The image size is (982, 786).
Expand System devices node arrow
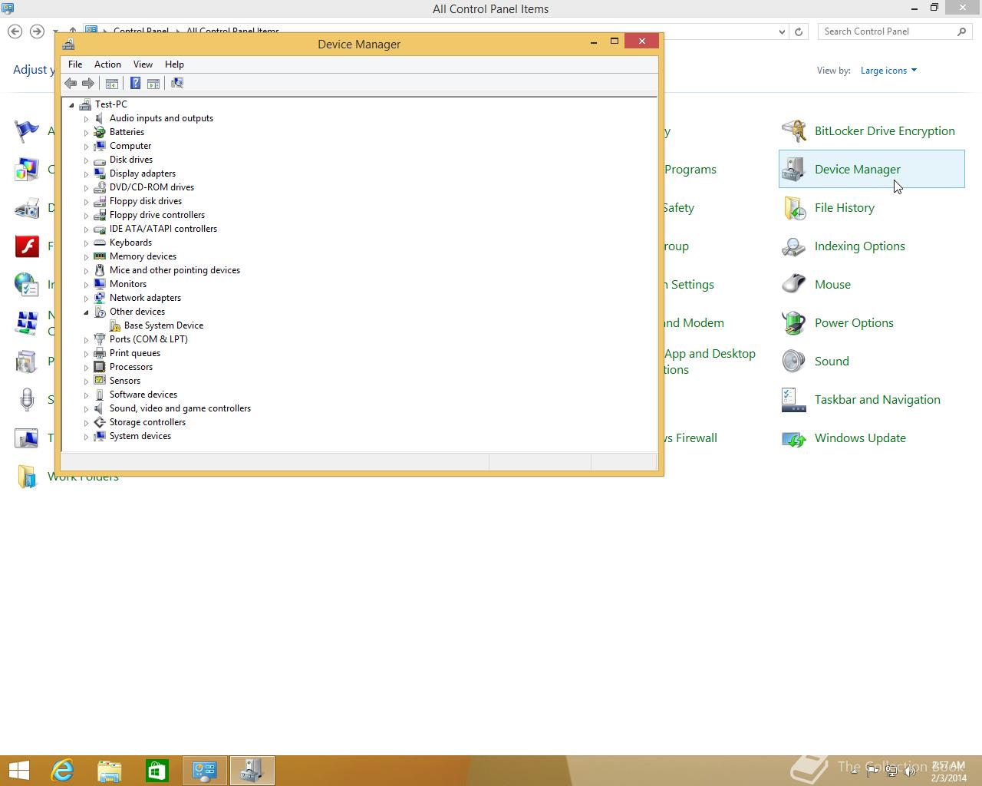pyautogui.click(x=87, y=437)
